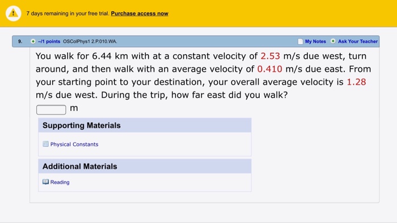Viewport: 397px width, 223px height.
Task: Click the OSColPhys1 2.P.010.WA. question code
Action: 90,41
